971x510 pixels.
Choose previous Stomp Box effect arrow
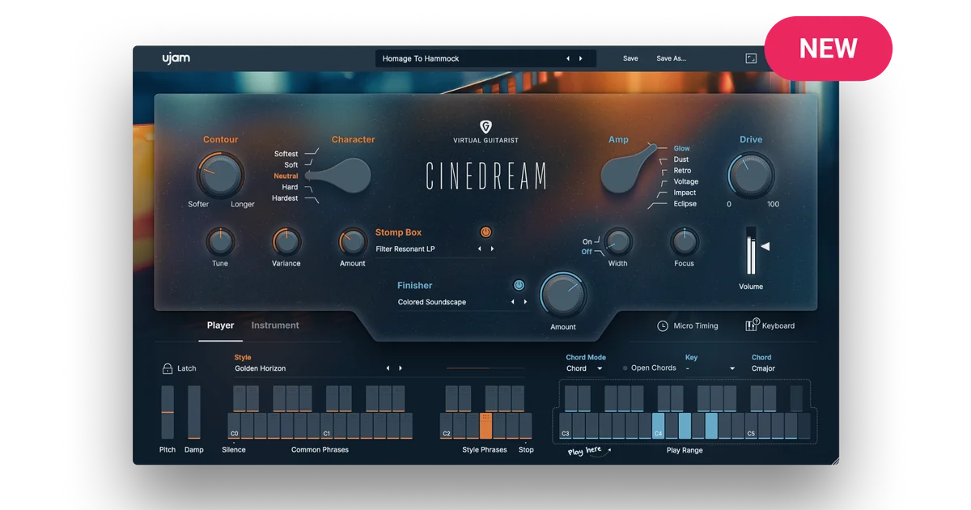479,249
